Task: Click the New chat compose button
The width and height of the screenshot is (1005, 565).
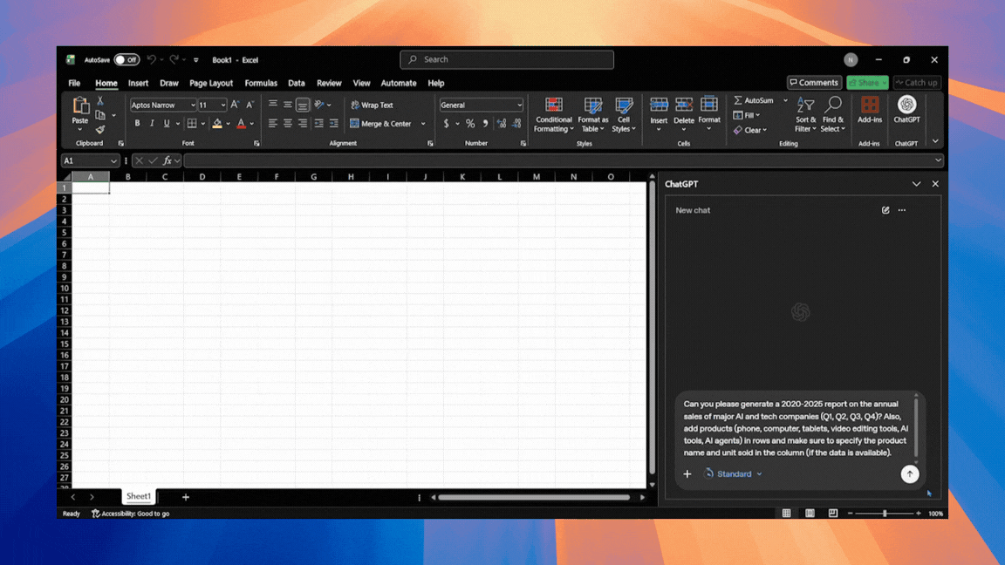Action: tap(885, 210)
